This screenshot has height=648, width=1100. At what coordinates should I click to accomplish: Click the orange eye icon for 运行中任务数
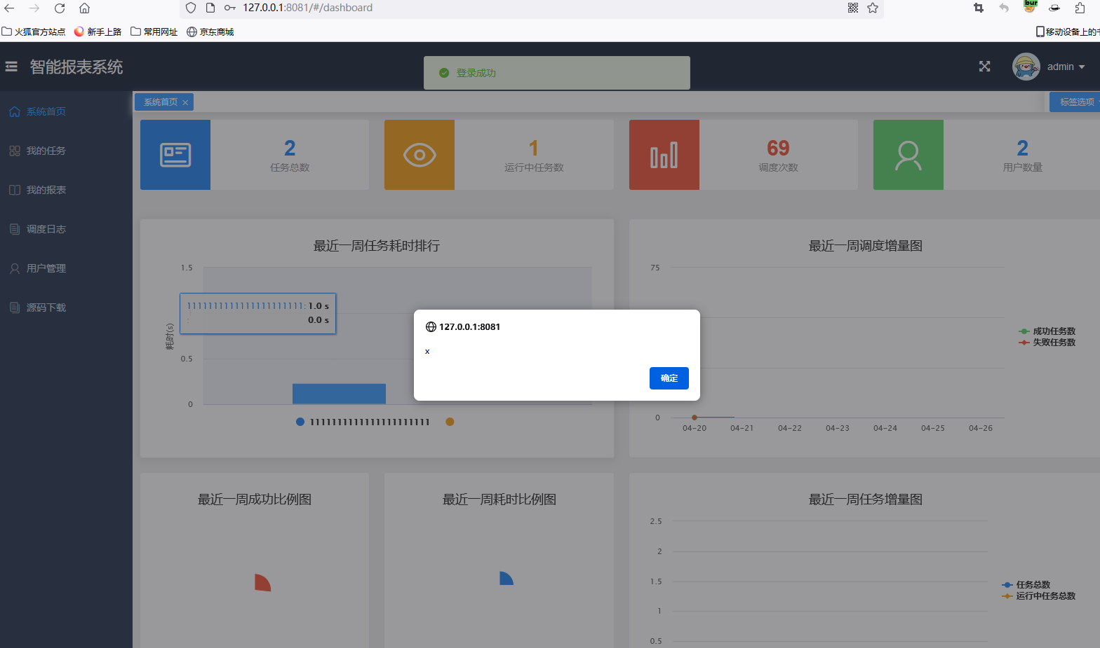pyautogui.click(x=420, y=155)
